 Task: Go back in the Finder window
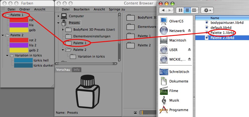[163, 10]
